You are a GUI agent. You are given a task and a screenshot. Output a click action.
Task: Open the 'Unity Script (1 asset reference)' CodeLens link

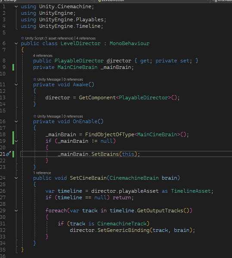tap(49, 38)
